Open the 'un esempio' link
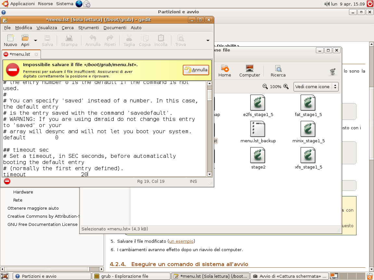This screenshot has height=280, width=374. tap(181, 241)
